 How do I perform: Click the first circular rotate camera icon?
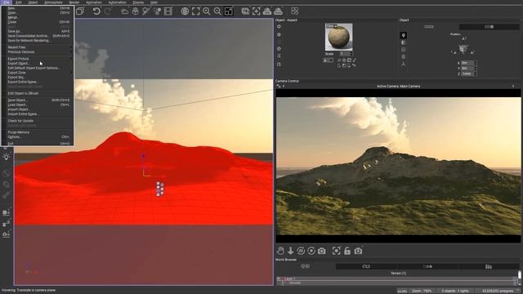[301, 251]
